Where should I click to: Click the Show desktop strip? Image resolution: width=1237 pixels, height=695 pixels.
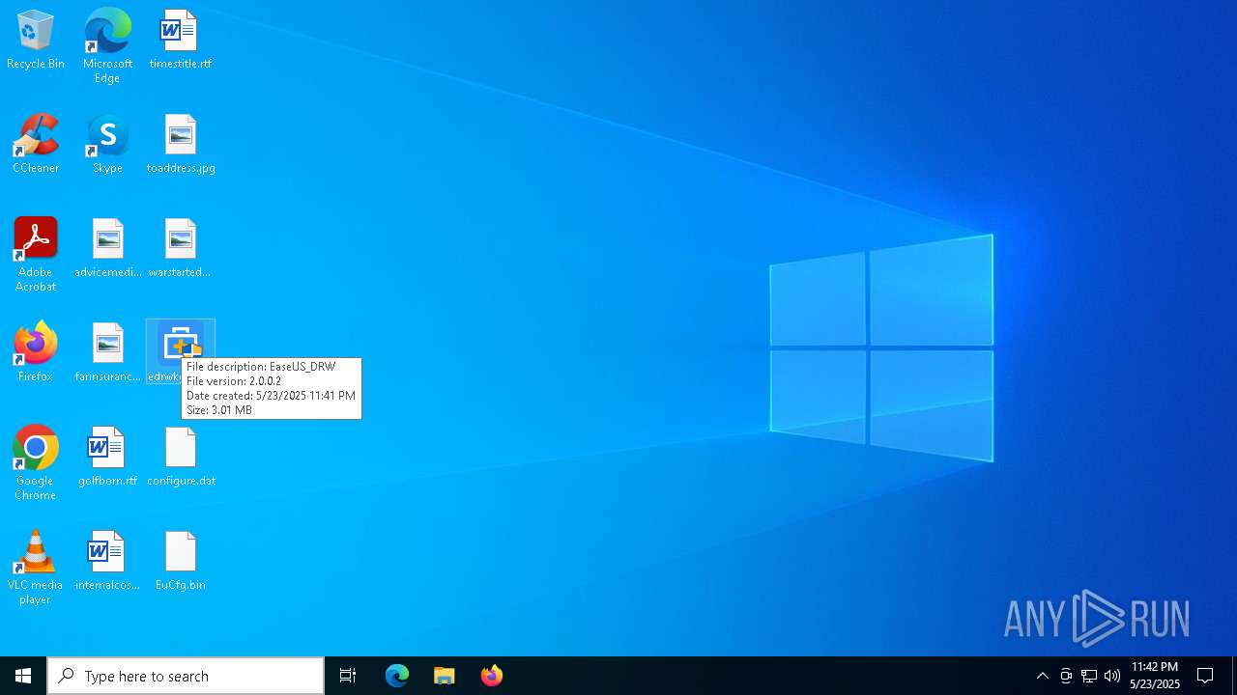(x=1234, y=676)
